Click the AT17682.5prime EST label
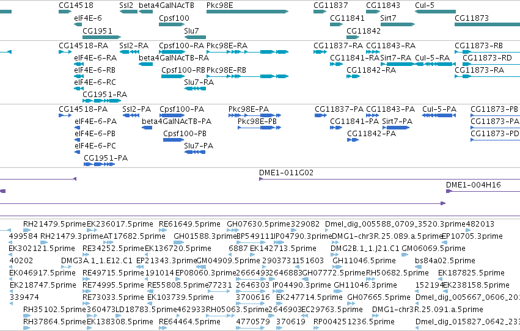The image size is (520, 331). [134, 236]
